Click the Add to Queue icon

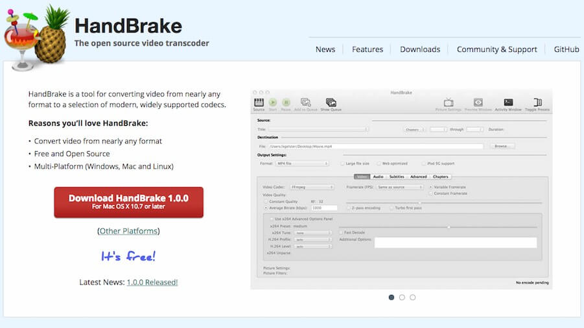point(306,102)
